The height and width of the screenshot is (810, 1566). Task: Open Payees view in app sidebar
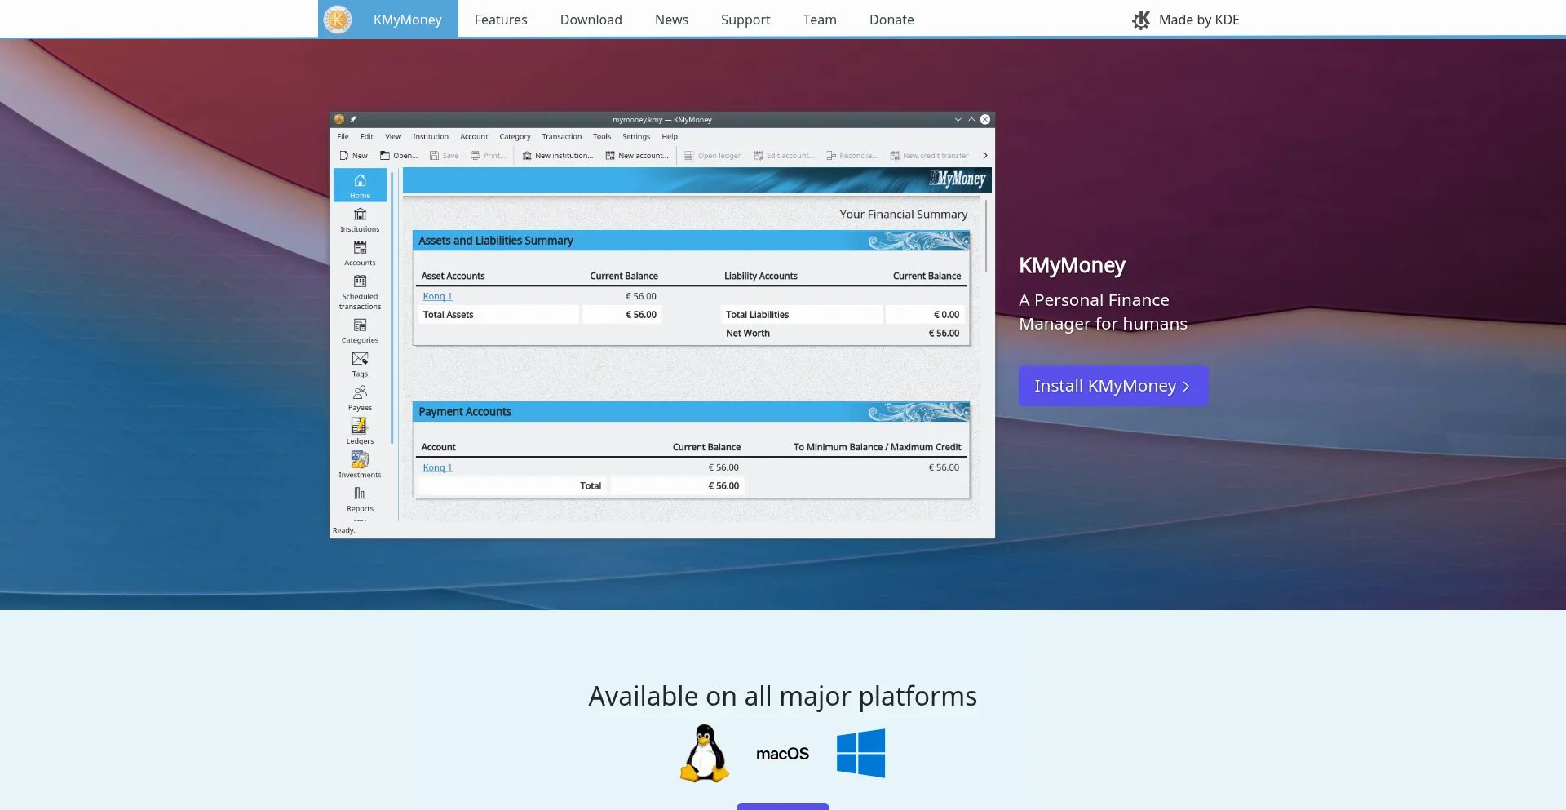pyautogui.click(x=360, y=398)
